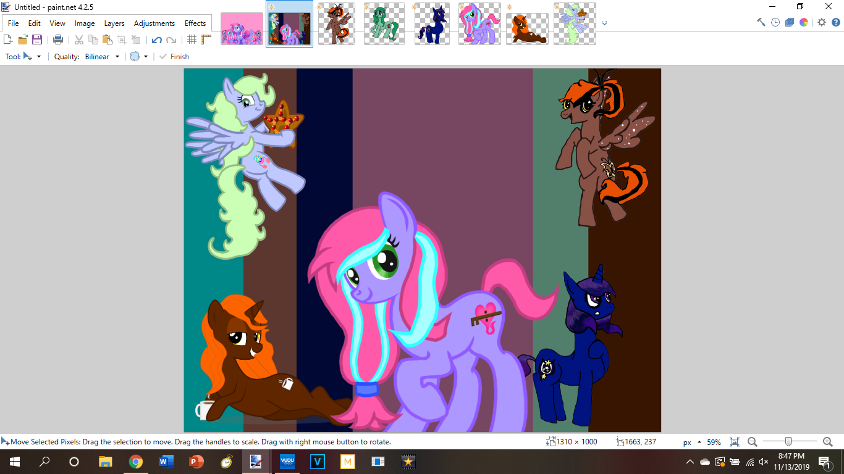Toggle rulers with the ruler icon
This screenshot has height=474, width=844.
click(206, 39)
